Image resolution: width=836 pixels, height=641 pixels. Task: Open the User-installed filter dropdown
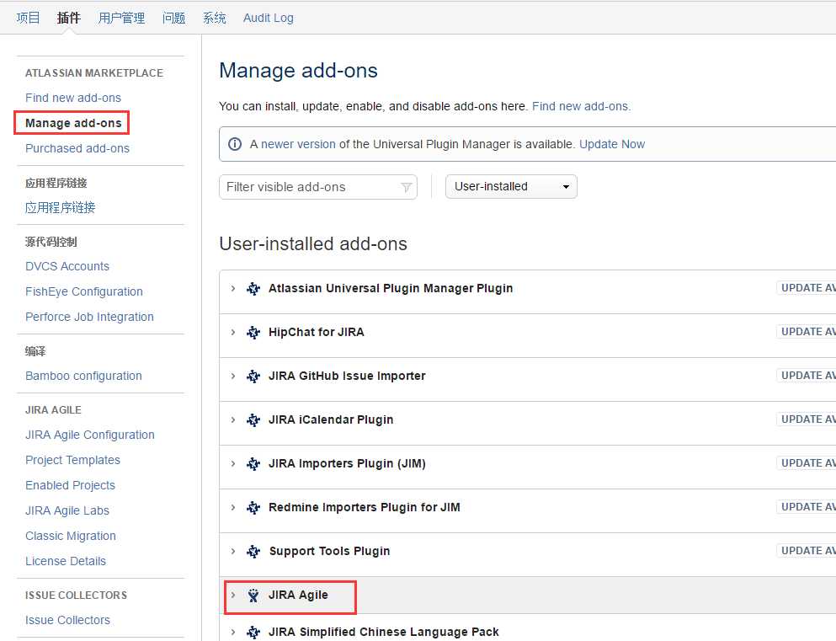(511, 187)
